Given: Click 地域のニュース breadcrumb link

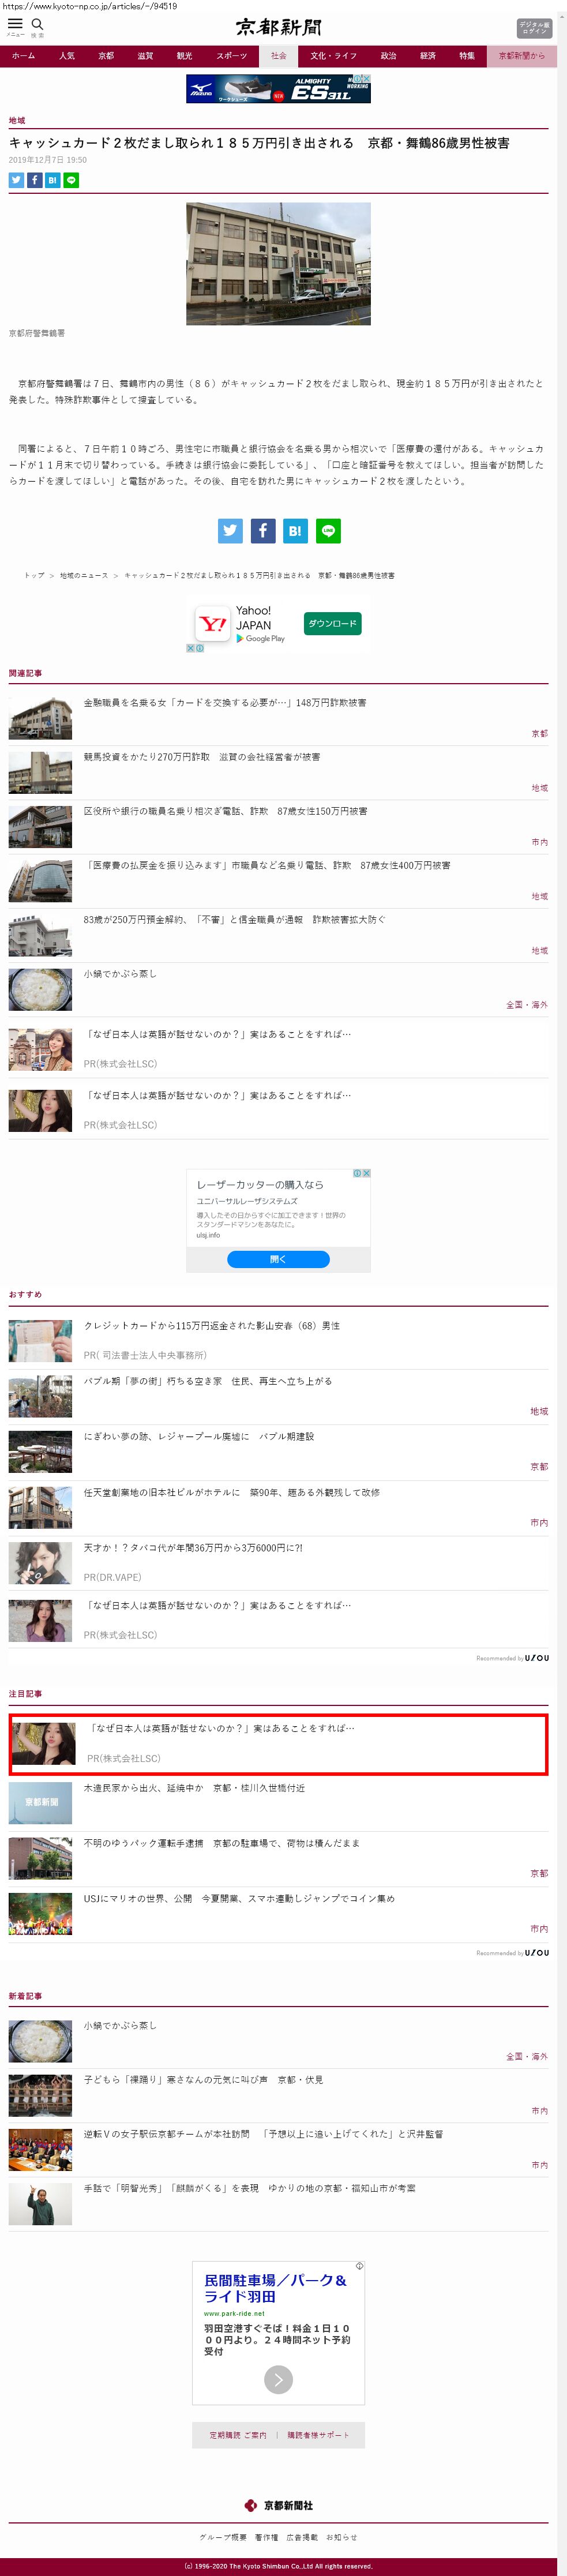Looking at the screenshot, I should click(84, 575).
